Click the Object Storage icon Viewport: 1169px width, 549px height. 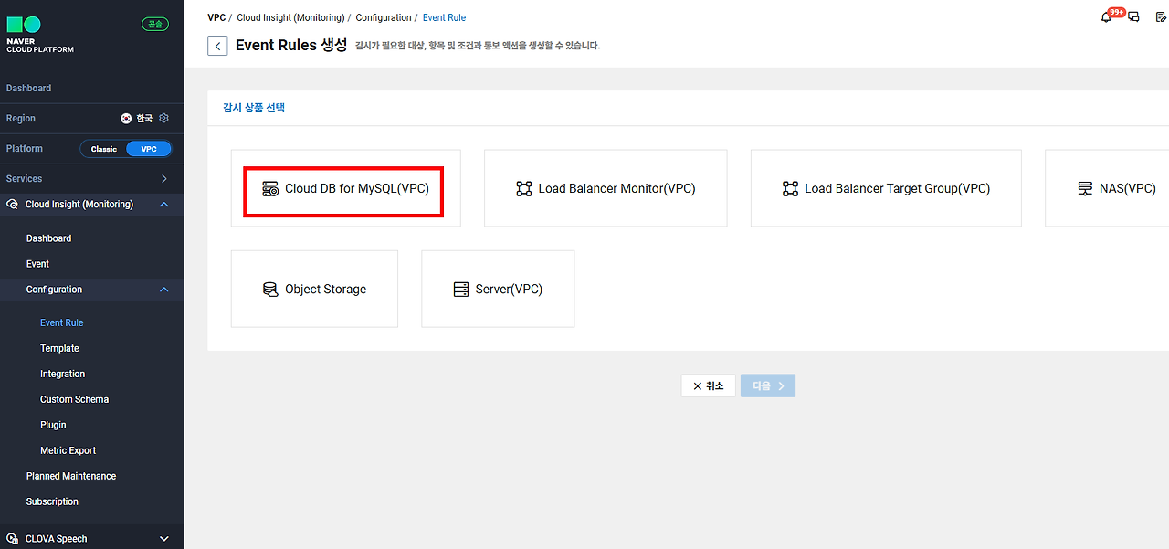[270, 290]
